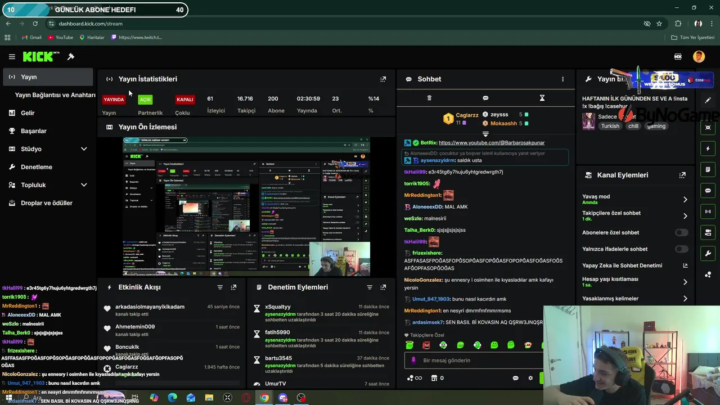
Task: Click the wrench icon in right sidebar
Action: click(x=708, y=254)
